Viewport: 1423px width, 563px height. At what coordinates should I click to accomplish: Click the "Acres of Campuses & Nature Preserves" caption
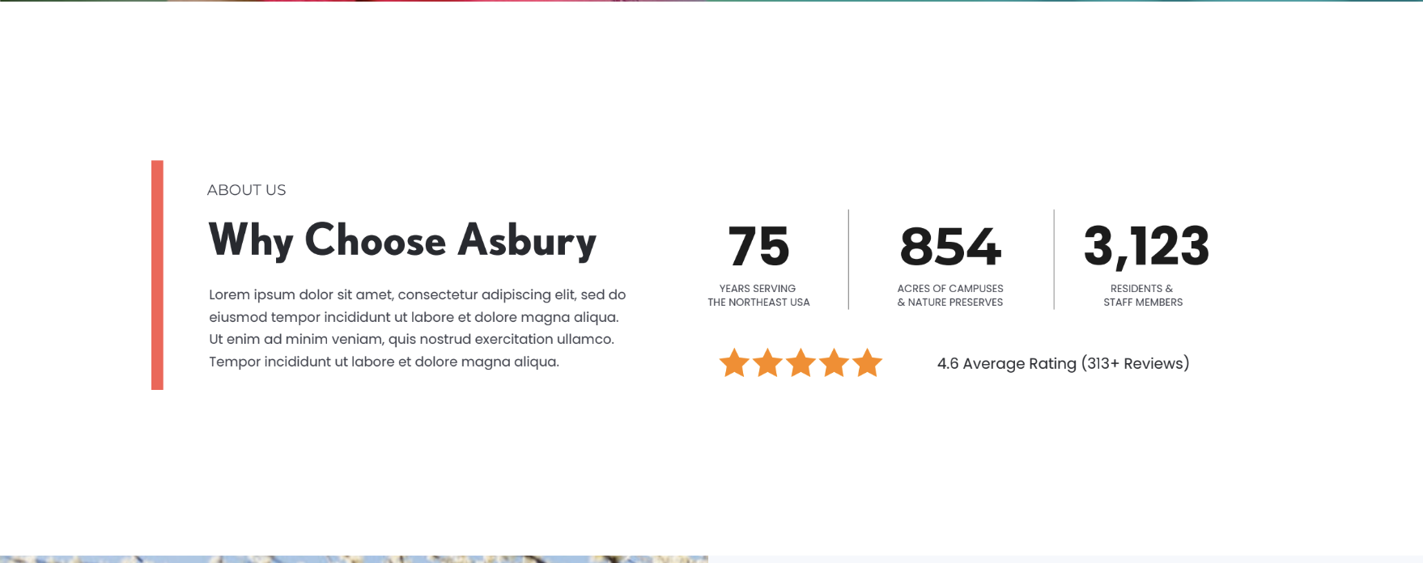pos(950,295)
